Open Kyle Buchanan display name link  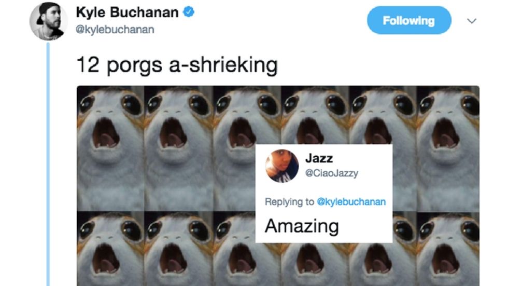click(127, 12)
